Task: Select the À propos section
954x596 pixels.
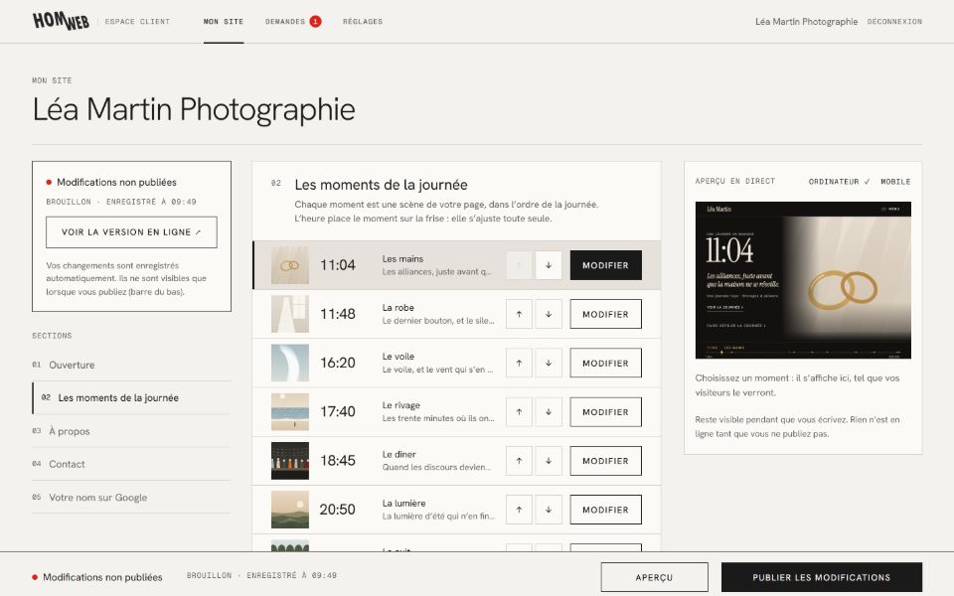Action: point(131,431)
